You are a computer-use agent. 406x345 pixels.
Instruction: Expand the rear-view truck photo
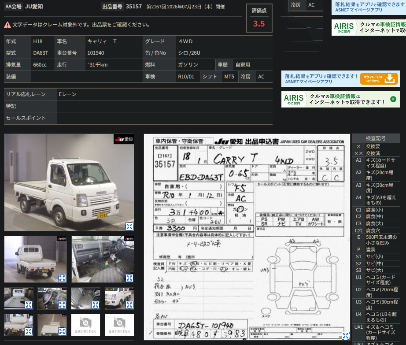point(62,278)
